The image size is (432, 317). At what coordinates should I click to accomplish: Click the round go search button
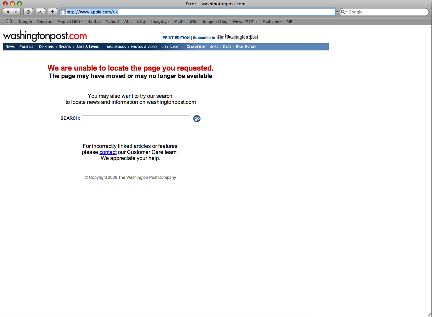197,119
